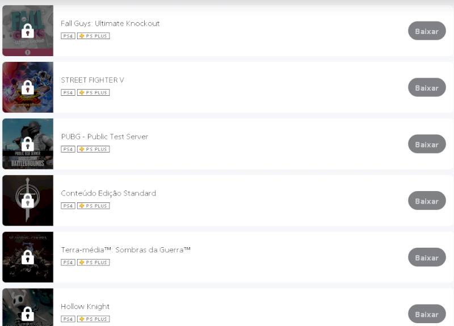This screenshot has width=454, height=326.
Task: Select the Hollow Knight title text
Action: [85, 307]
